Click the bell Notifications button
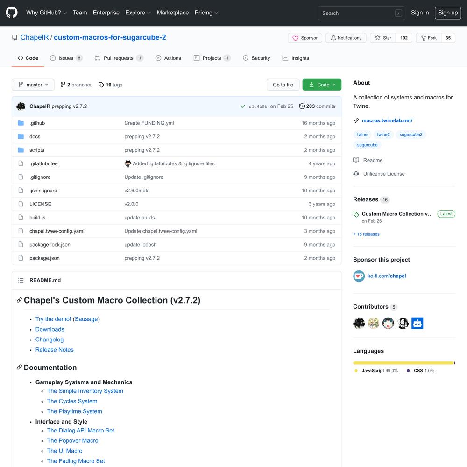467x467 pixels. [346, 38]
